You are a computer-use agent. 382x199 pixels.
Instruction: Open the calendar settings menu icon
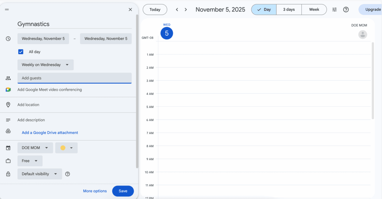point(334,10)
